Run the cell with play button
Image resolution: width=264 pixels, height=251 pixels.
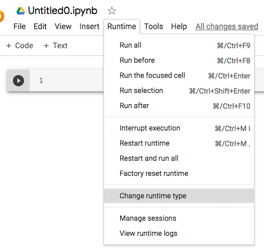tap(18, 81)
